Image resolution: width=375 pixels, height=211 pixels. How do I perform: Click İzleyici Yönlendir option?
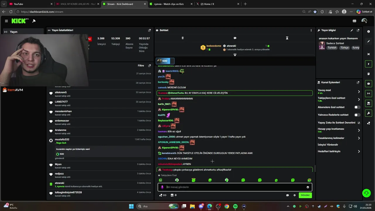point(328,145)
